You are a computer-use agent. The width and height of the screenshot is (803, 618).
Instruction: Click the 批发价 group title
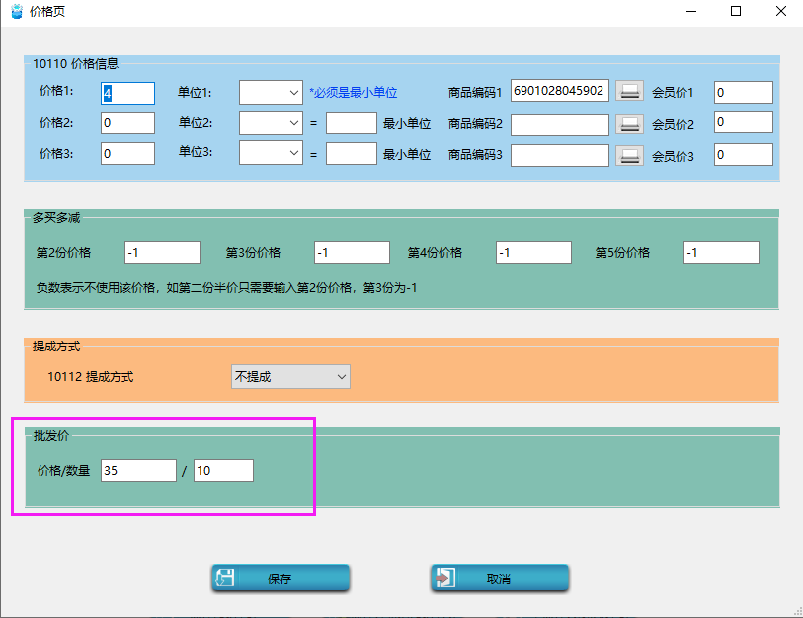pos(50,436)
